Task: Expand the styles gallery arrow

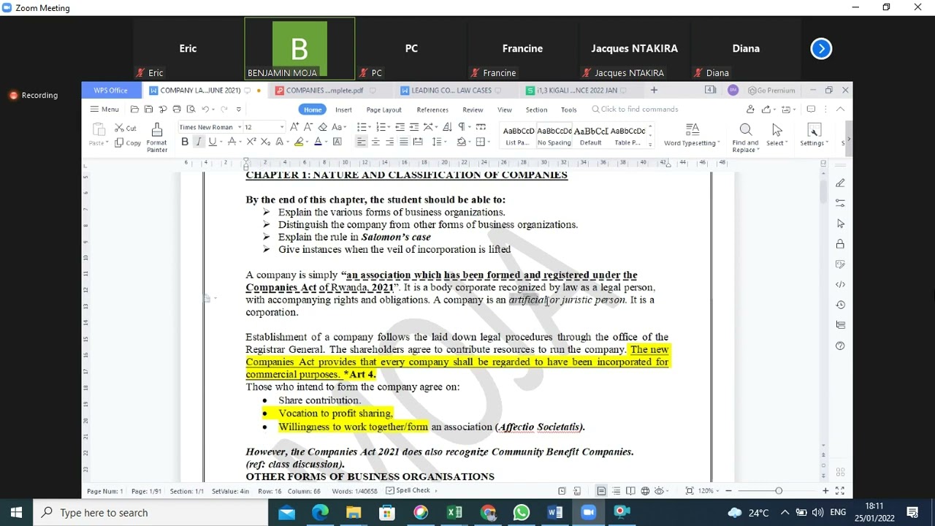Action: [x=650, y=143]
